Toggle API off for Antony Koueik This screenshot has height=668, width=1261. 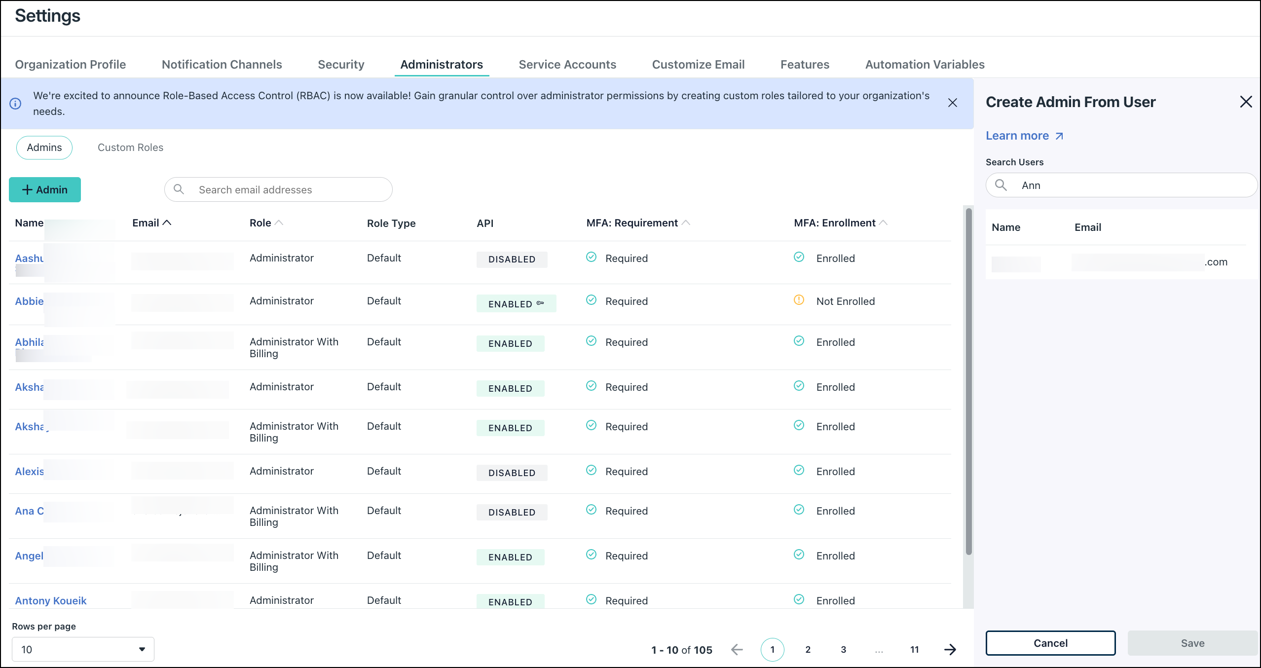[x=510, y=601]
